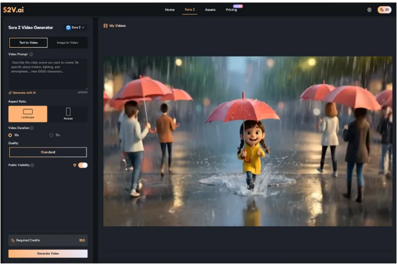Open the Pricing page
Viewport: 397px width, 264px height.
click(232, 9)
